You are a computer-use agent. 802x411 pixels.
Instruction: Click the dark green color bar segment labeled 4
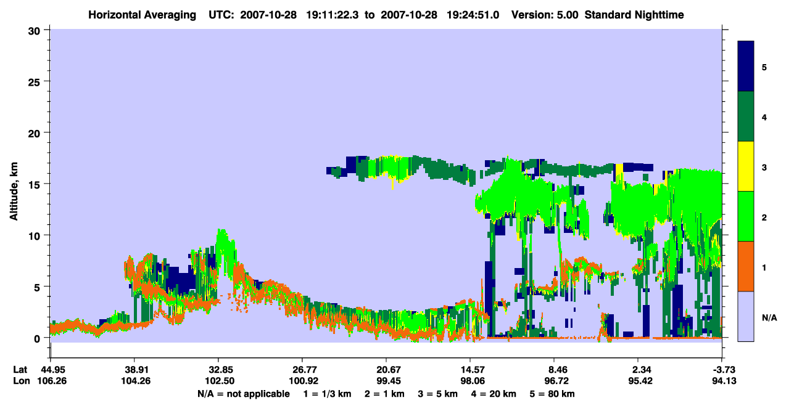746,116
